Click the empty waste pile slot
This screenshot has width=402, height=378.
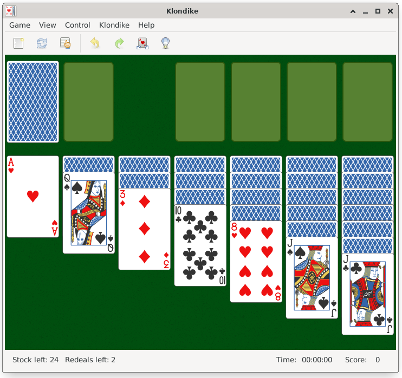[89, 102]
